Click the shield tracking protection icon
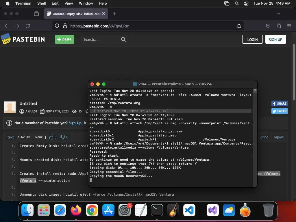296x222 pixels. tap(57, 26)
